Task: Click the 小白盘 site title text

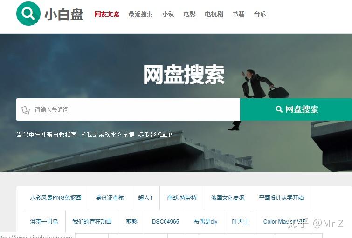Action: 64,14
